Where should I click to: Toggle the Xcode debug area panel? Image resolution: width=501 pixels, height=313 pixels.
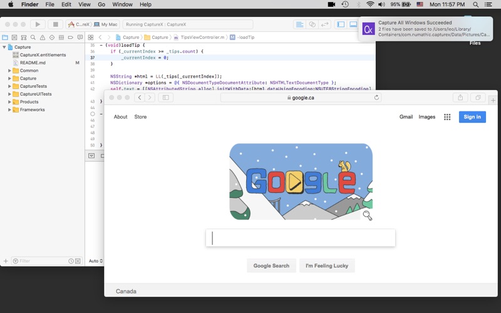(353, 24)
